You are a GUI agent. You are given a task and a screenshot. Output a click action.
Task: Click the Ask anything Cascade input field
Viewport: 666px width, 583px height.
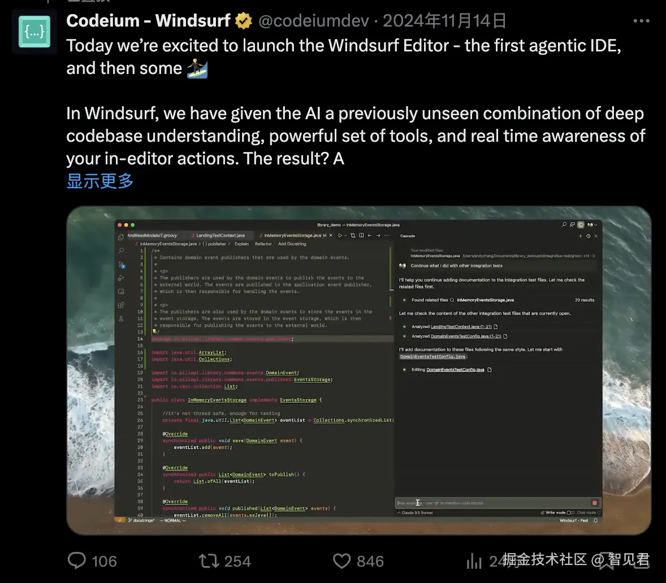pos(492,503)
